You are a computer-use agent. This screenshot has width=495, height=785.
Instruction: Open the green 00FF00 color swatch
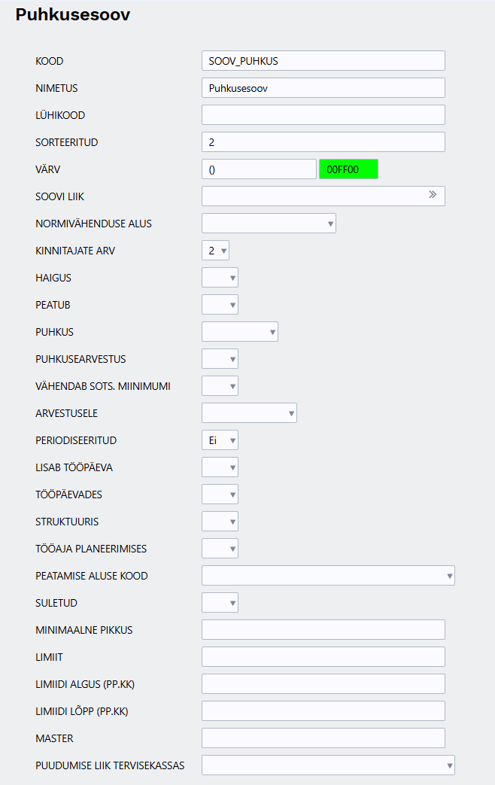[x=348, y=169]
